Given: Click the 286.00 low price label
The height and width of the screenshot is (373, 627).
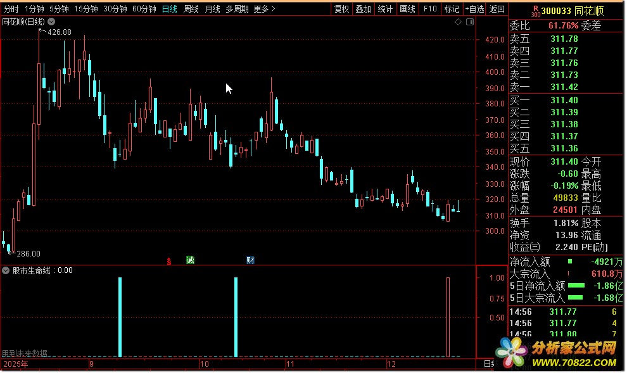Looking at the screenshot, I should tap(28, 254).
